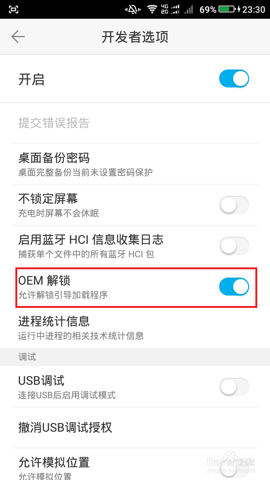Tap the back arrow icon

click(x=18, y=37)
